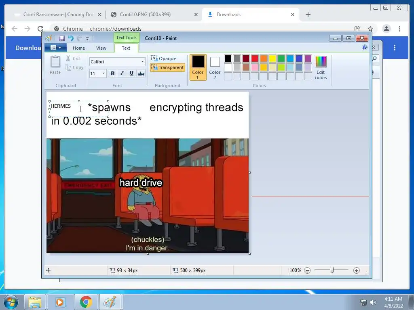The image size is (414, 310).
Task: Open a new Chrome tab
Action: (308, 15)
